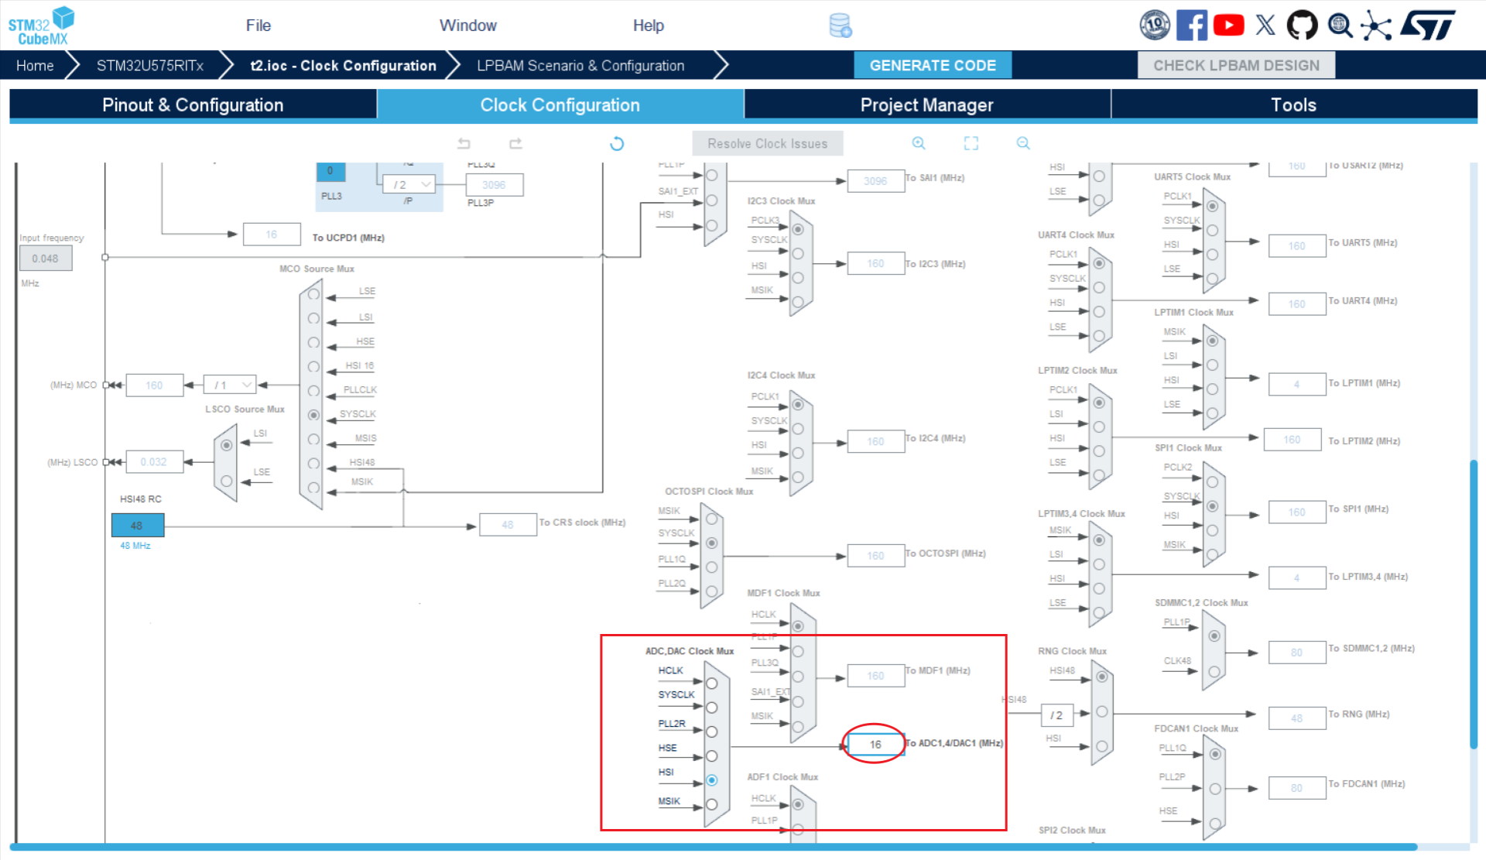
Task: Click the undo arrow icon
Action: point(464,143)
